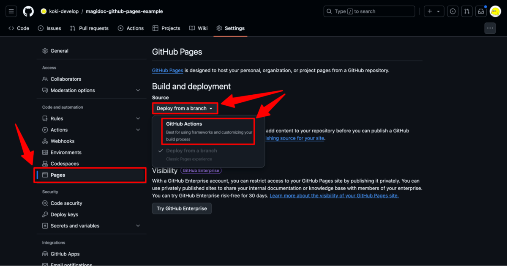Open the dropdown caret next to plus

coord(438,11)
